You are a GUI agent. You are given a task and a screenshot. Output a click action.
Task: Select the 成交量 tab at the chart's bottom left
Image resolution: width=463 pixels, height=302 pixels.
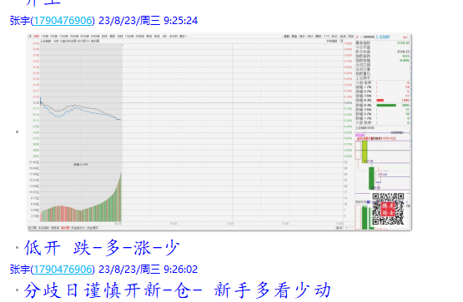tap(32, 228)
